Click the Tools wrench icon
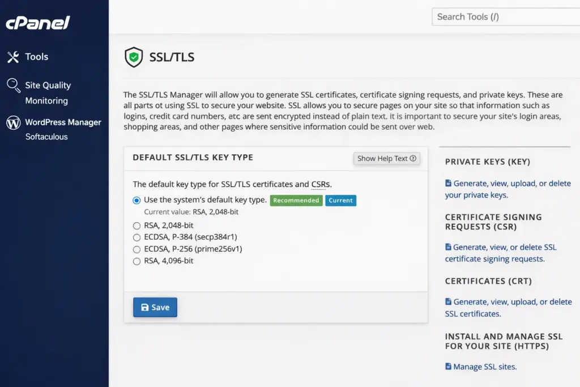 tap(13, 57)
